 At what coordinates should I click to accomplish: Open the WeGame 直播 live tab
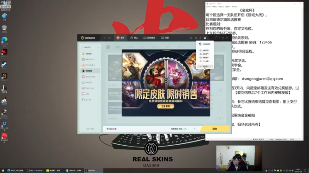click(x=165, y=38)
